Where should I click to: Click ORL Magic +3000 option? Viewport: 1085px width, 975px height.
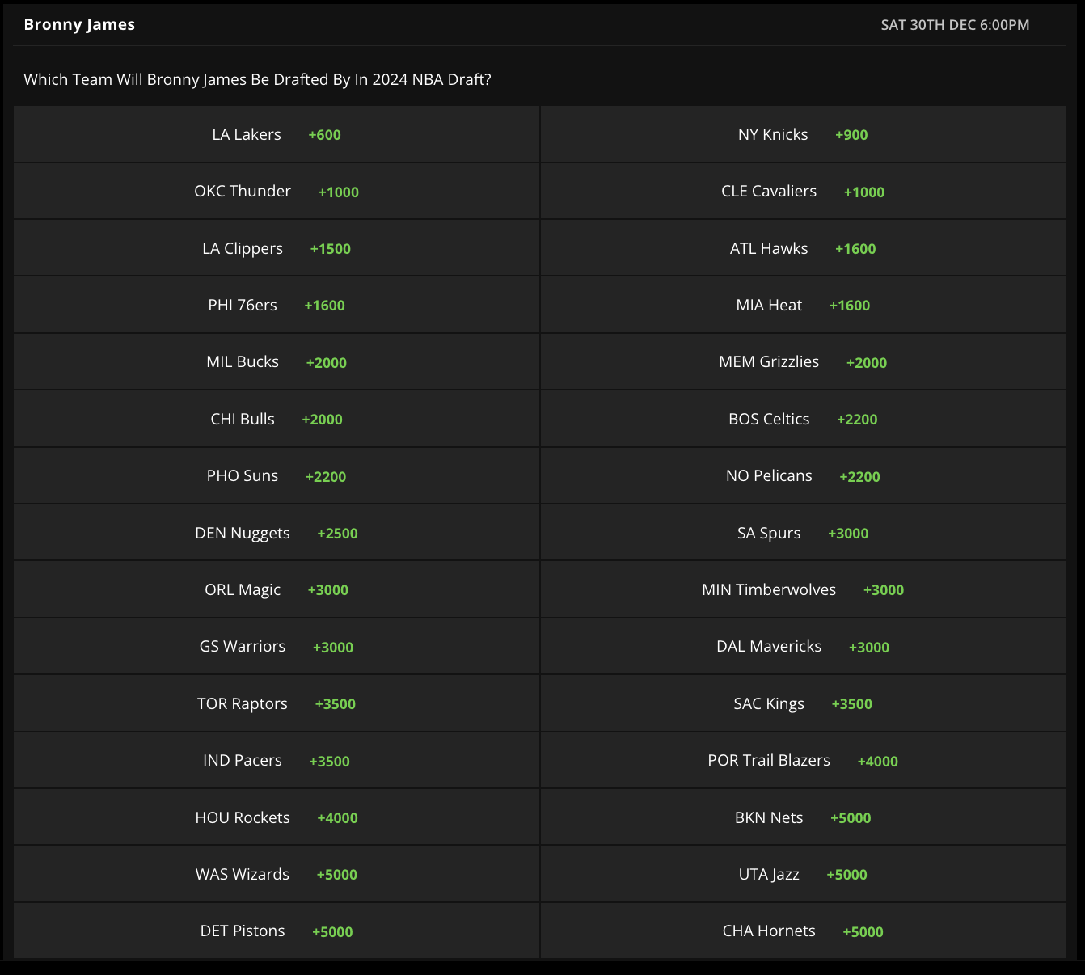[x=277, y=589]
